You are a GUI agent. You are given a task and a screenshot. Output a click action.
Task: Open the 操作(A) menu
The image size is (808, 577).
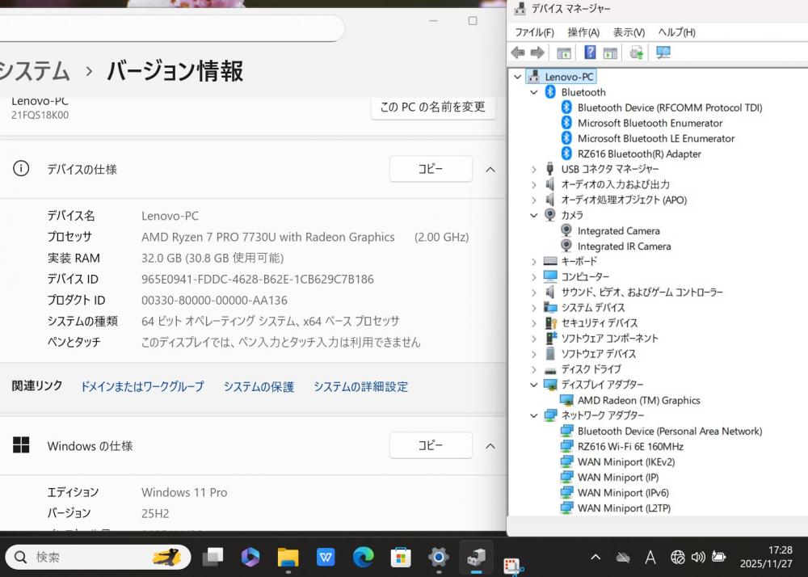[x=583, y=32]
